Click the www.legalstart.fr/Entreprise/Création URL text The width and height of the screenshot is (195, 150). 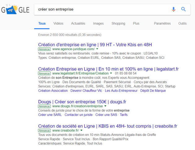pyautogui.click(x=80, y=73)
